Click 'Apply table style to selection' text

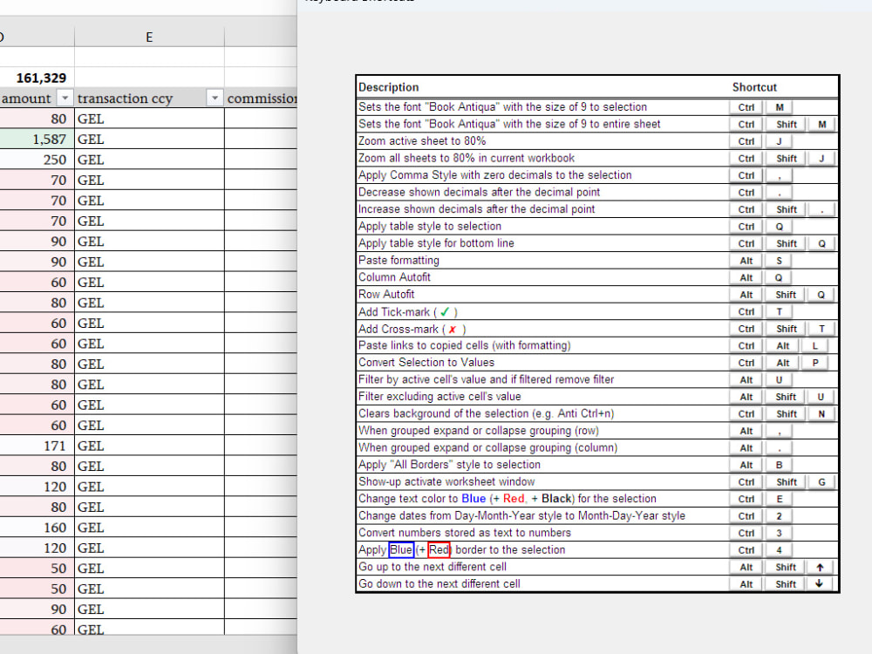(430, 227)
